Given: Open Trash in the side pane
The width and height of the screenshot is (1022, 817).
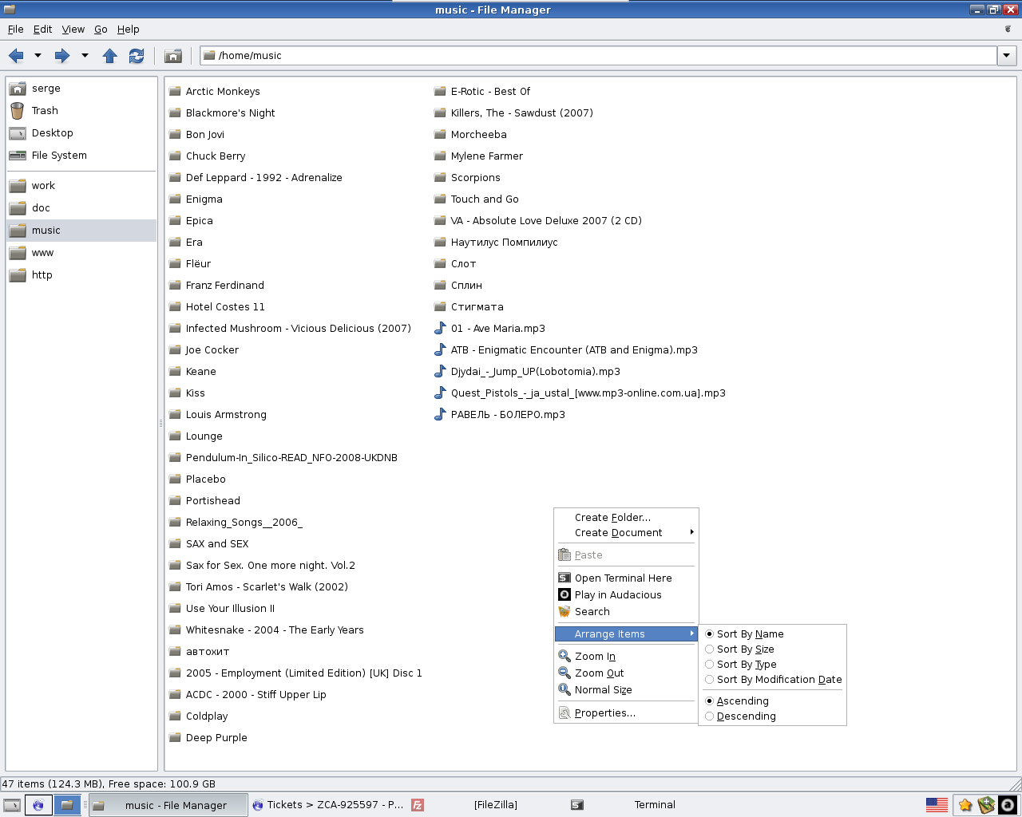Looking at the screenshot, I should (x=45, y=111).
